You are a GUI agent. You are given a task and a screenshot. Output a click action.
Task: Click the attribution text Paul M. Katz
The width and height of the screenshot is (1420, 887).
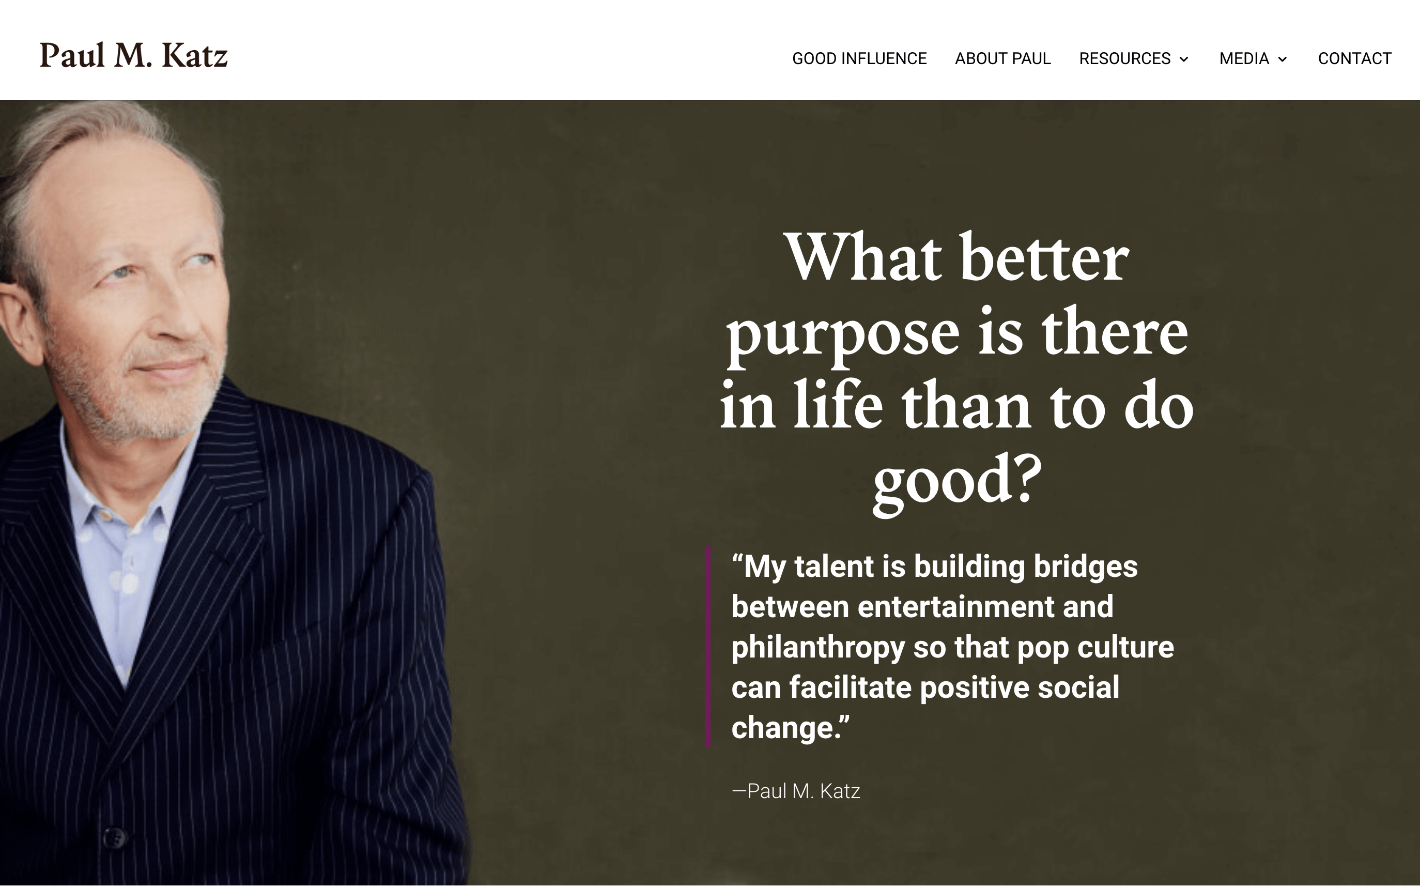point(796,790)
